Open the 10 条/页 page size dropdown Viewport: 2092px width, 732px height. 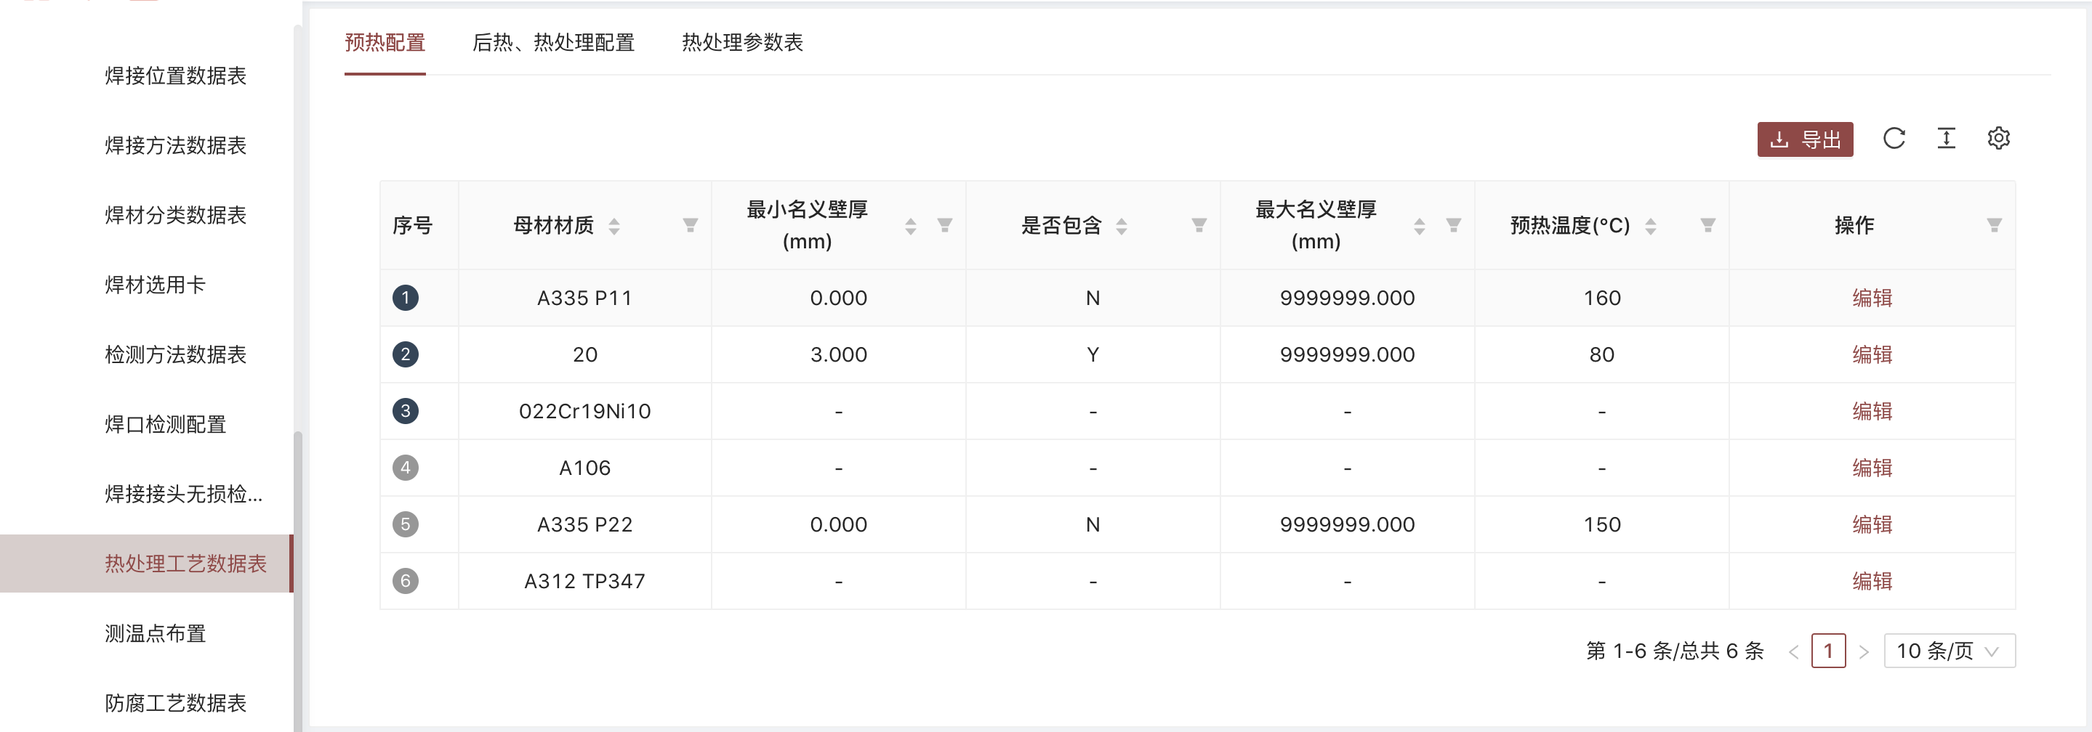point(1949,651)
